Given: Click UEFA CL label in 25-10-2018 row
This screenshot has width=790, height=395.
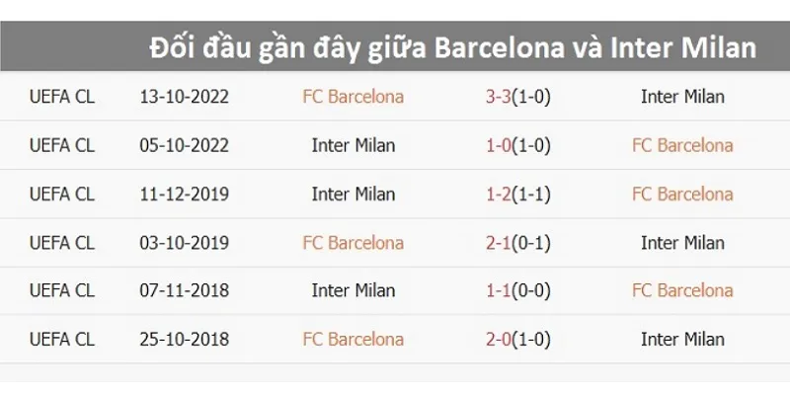Looking at the screenshot, I should point(62,339).
